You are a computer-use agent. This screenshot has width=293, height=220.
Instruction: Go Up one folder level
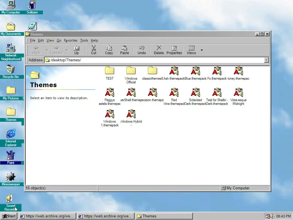(x=76, y=50)
